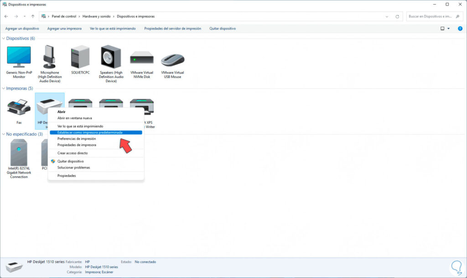This screenshot has height=278, width=467.
Task: Open the blue help icon
Action: pyautogui.click(x=460, y=29)
